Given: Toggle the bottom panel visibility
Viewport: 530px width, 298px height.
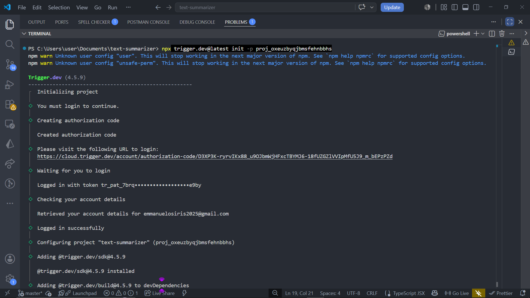Looking at the screenshot, I should [465, 7].
